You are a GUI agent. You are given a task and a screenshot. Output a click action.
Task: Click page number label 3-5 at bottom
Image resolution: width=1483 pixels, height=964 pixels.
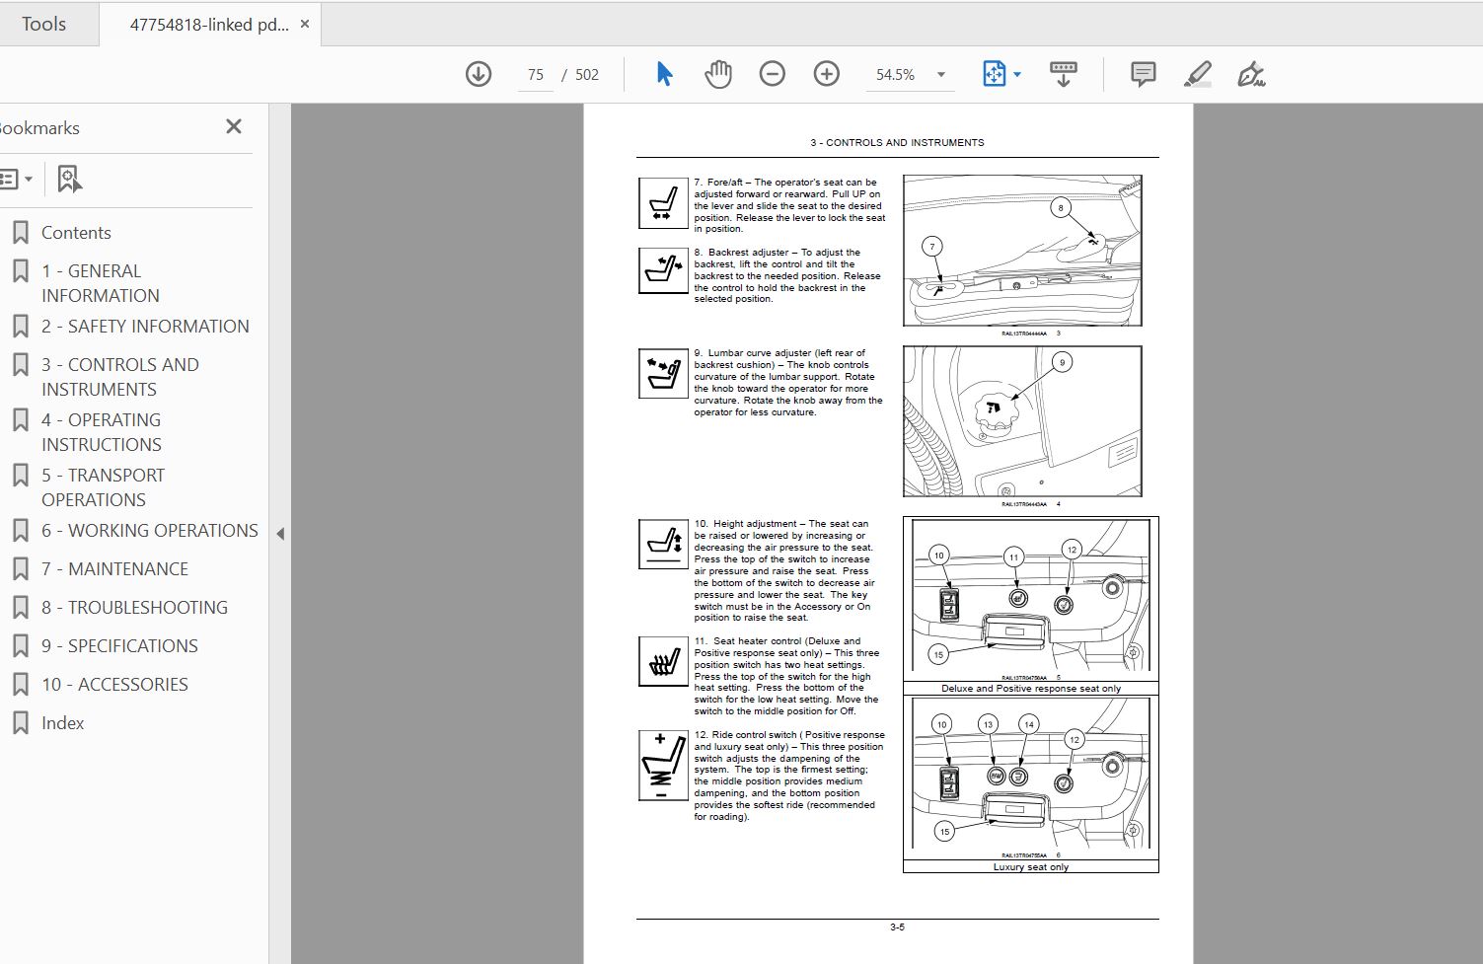click(897, 927)
